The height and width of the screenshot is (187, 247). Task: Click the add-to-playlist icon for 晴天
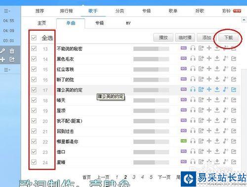pyautogui.click(x=201, y=100)
